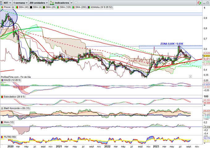This screenshot has width=210, height=148.
Task: Maximize the chart window
Action: click(208, 3)
